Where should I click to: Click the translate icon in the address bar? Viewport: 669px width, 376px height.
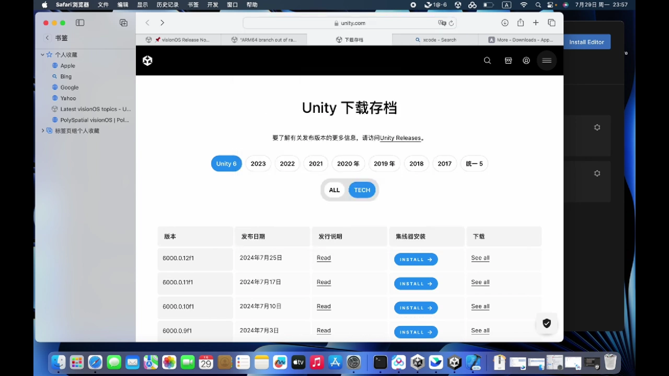tap(442, 23)
